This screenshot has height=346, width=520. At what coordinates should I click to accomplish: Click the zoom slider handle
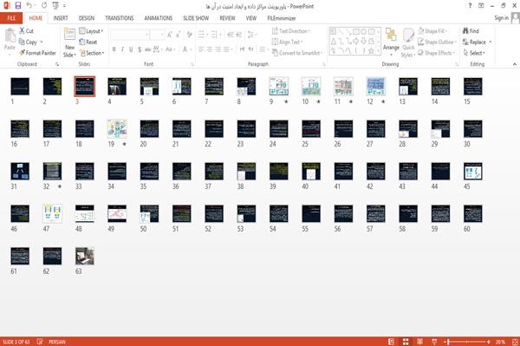[x=448, y=342]
